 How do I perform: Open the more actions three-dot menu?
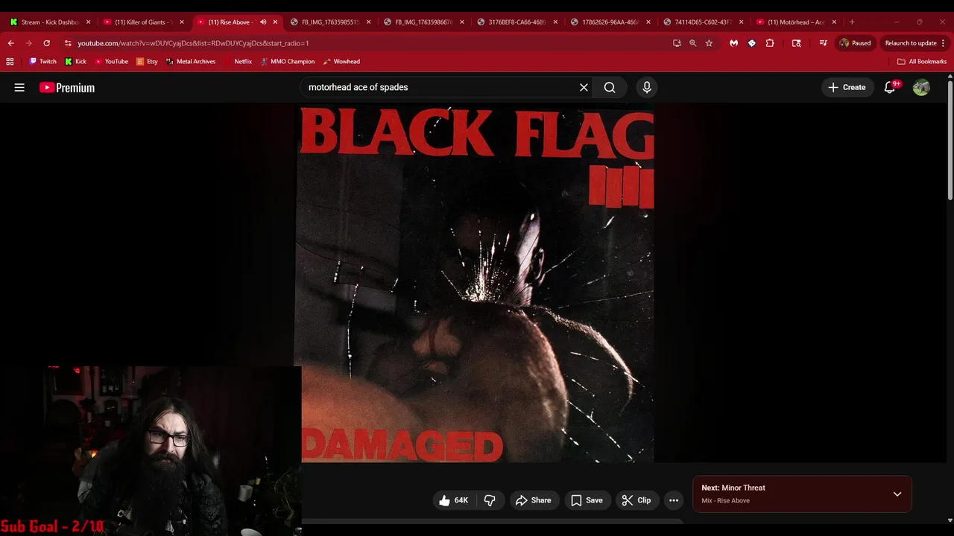(674, 500)
